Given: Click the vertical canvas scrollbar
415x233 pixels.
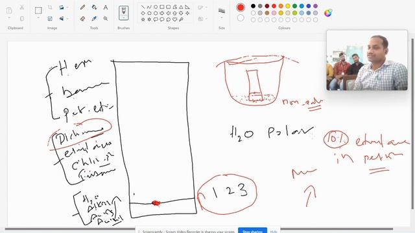Looking at the screenshot, I should (x=412, y=124).
